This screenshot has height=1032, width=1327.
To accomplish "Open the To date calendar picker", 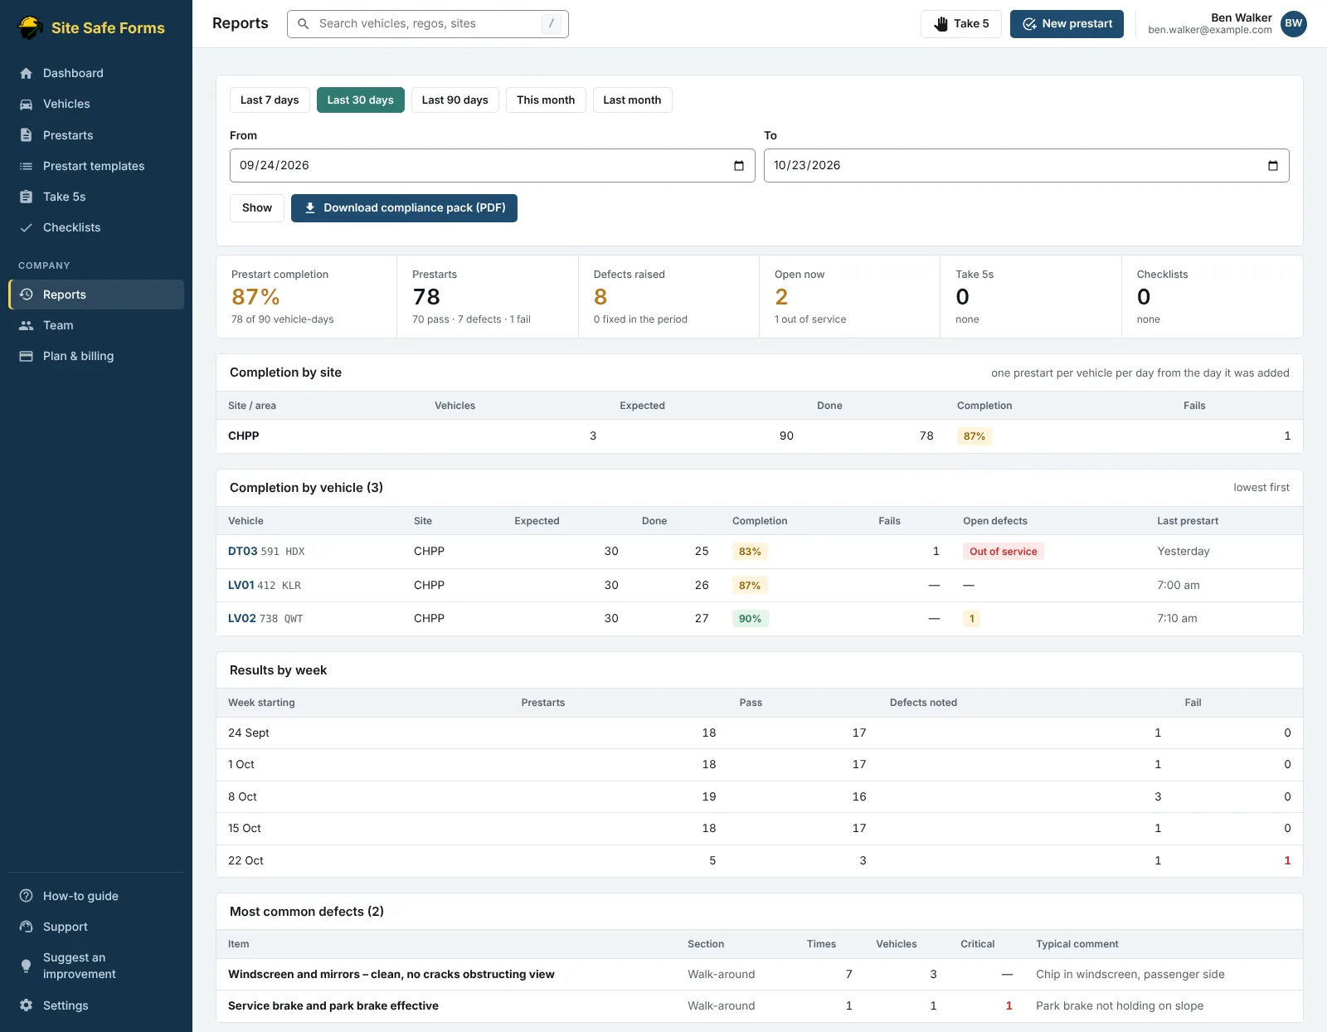I will point(1273,166).
